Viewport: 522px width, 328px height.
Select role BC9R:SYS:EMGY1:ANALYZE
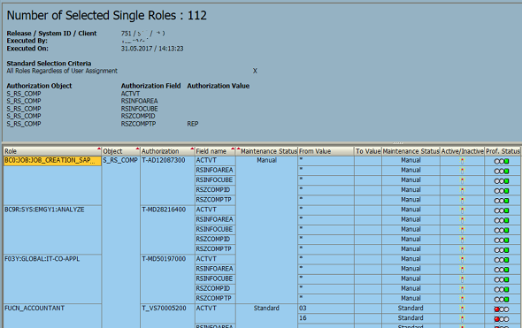click(44, 210)
